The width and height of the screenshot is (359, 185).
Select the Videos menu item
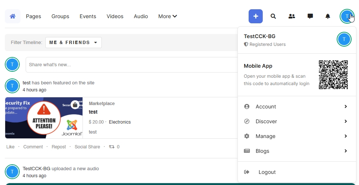pyautogui.click(x=115, y=16)
